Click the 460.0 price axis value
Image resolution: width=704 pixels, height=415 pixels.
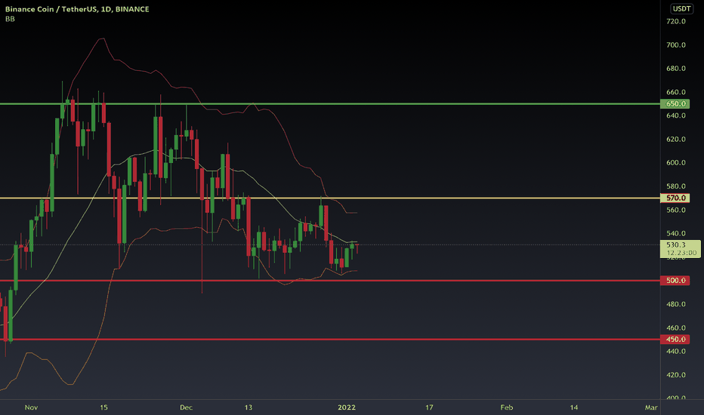pyautogui.click(x=676, y=327)
